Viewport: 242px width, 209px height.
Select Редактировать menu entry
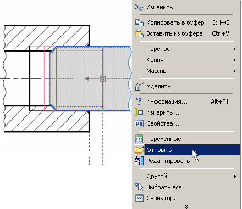168,161
